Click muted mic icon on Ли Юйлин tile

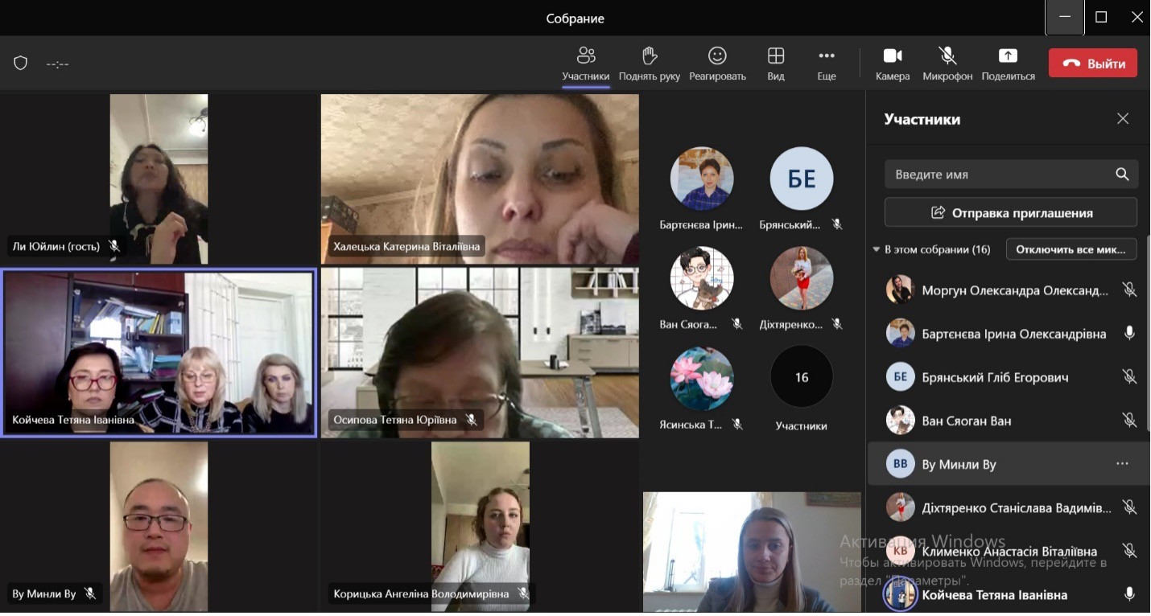tap(114, 246)
